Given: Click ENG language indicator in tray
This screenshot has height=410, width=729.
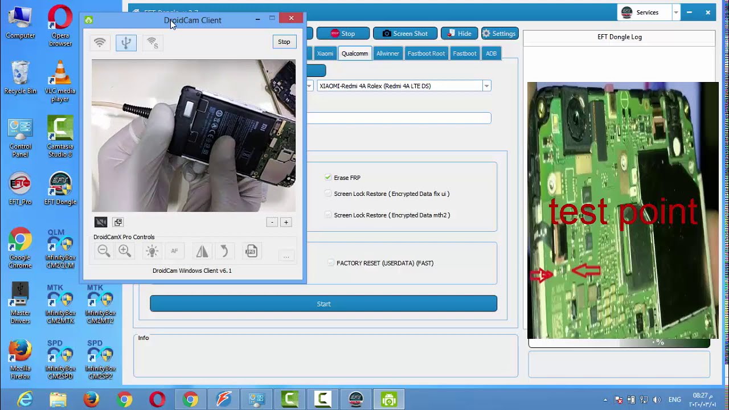Looking at the screenshot, I should tap(674, 400).
